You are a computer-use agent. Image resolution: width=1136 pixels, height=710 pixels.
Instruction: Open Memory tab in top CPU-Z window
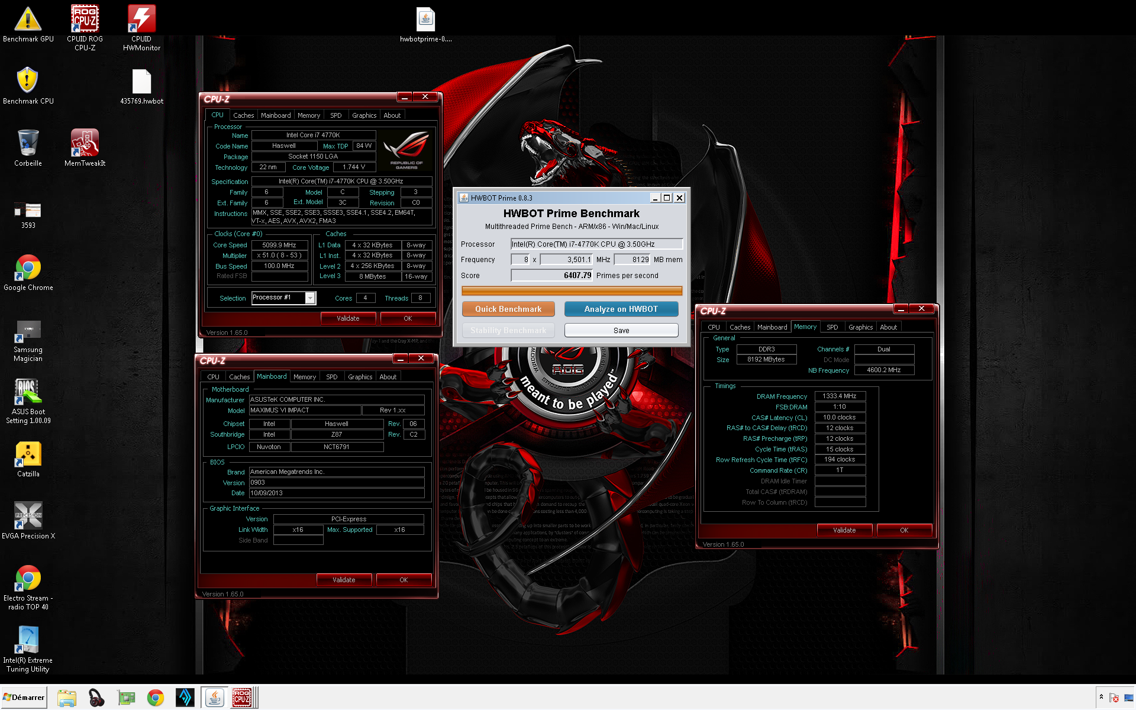pyautogui.click(x=309, y=115)
